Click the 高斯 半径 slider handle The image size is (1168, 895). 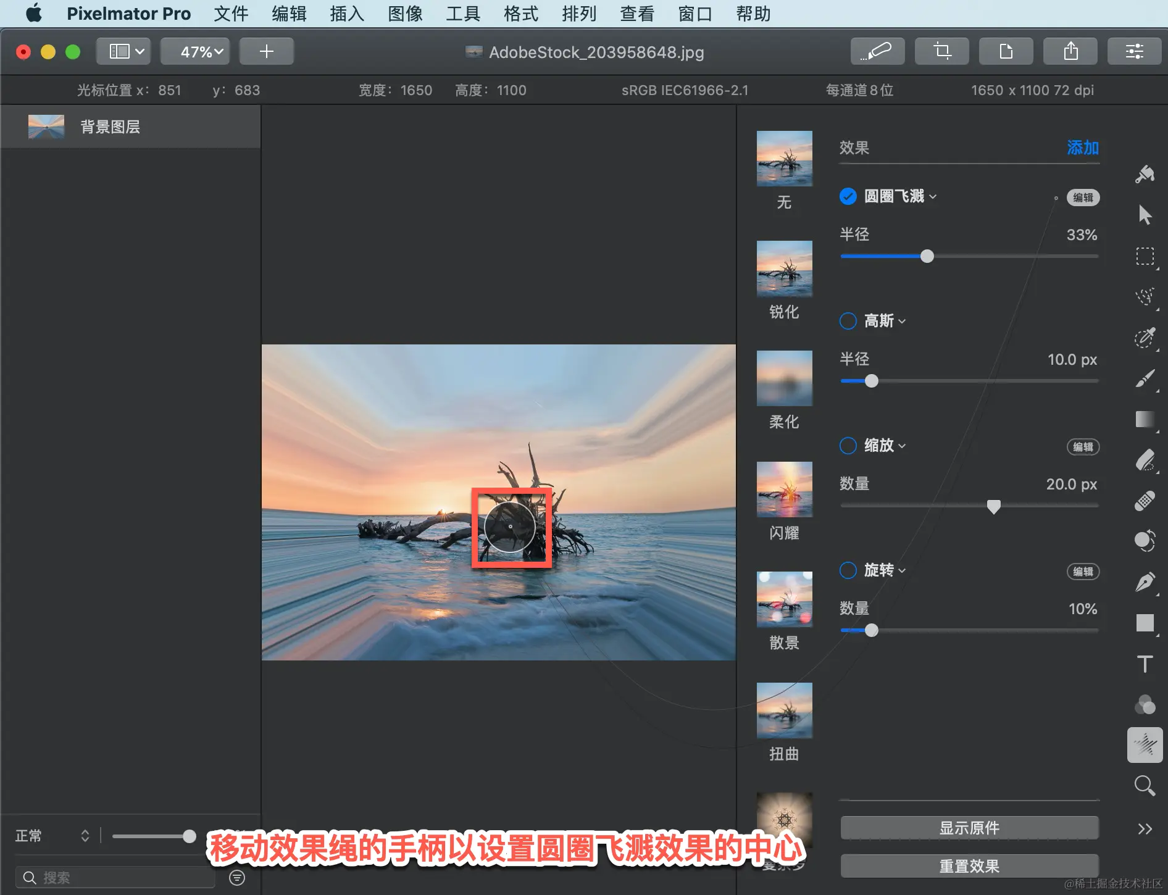pos(872,381)
